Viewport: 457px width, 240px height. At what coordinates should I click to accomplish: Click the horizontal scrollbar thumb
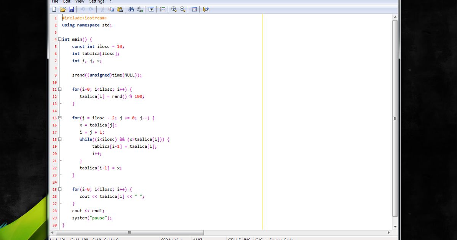pyautogui.click(x=129, y=232)
